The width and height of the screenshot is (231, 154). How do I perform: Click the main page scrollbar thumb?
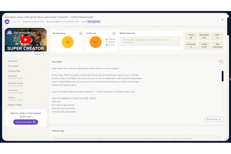[228, 27]
